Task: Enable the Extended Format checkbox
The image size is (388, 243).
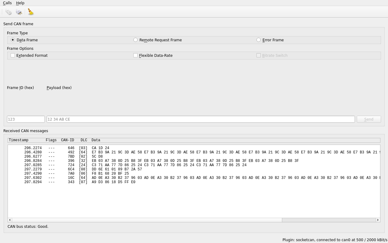Action: click(13, 55)
